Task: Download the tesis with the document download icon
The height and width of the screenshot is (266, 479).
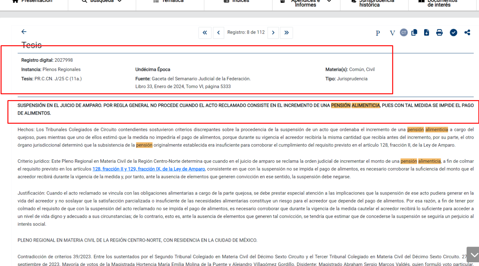Action: (427, 33)
